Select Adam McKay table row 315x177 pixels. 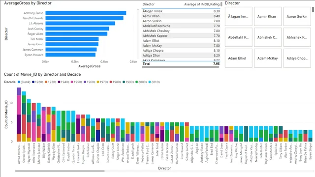coord(181,46)
